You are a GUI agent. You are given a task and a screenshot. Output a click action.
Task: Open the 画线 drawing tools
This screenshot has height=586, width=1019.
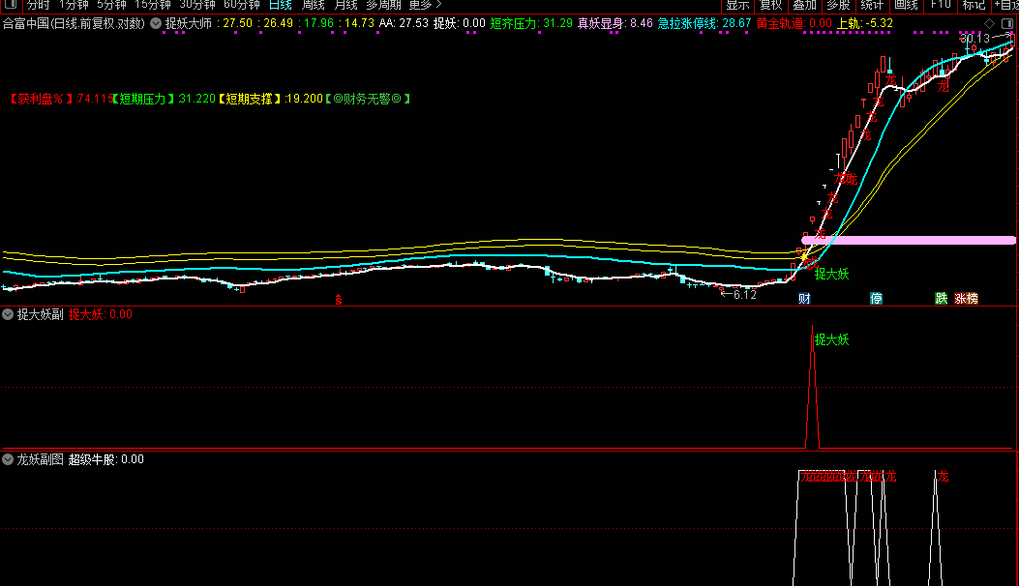click(x=906, y=5)
